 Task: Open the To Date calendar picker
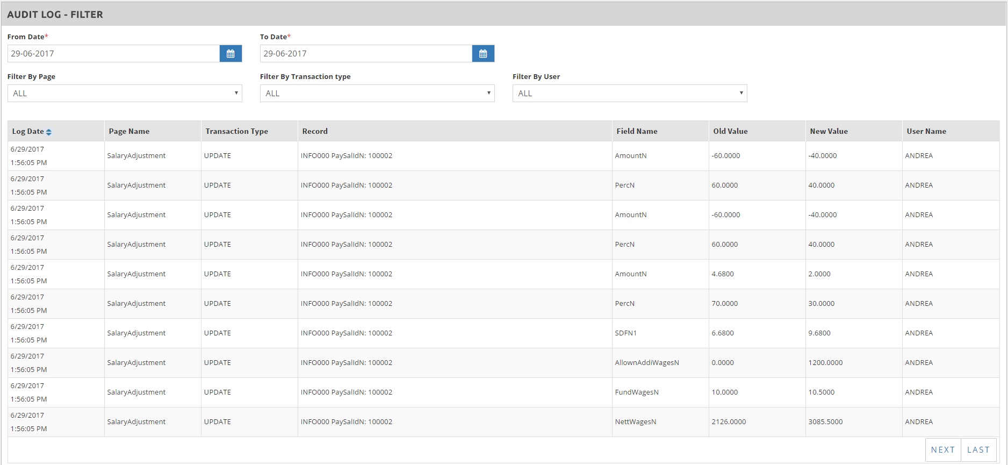tap(483, 54)
